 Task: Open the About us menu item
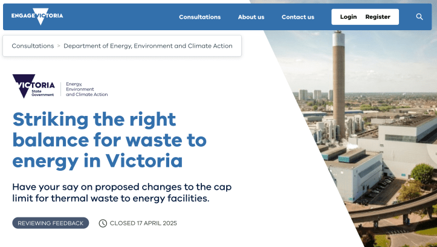click(x=251, y=17)
